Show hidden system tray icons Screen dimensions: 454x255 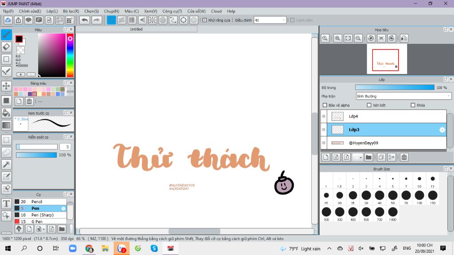click(329, 248)
